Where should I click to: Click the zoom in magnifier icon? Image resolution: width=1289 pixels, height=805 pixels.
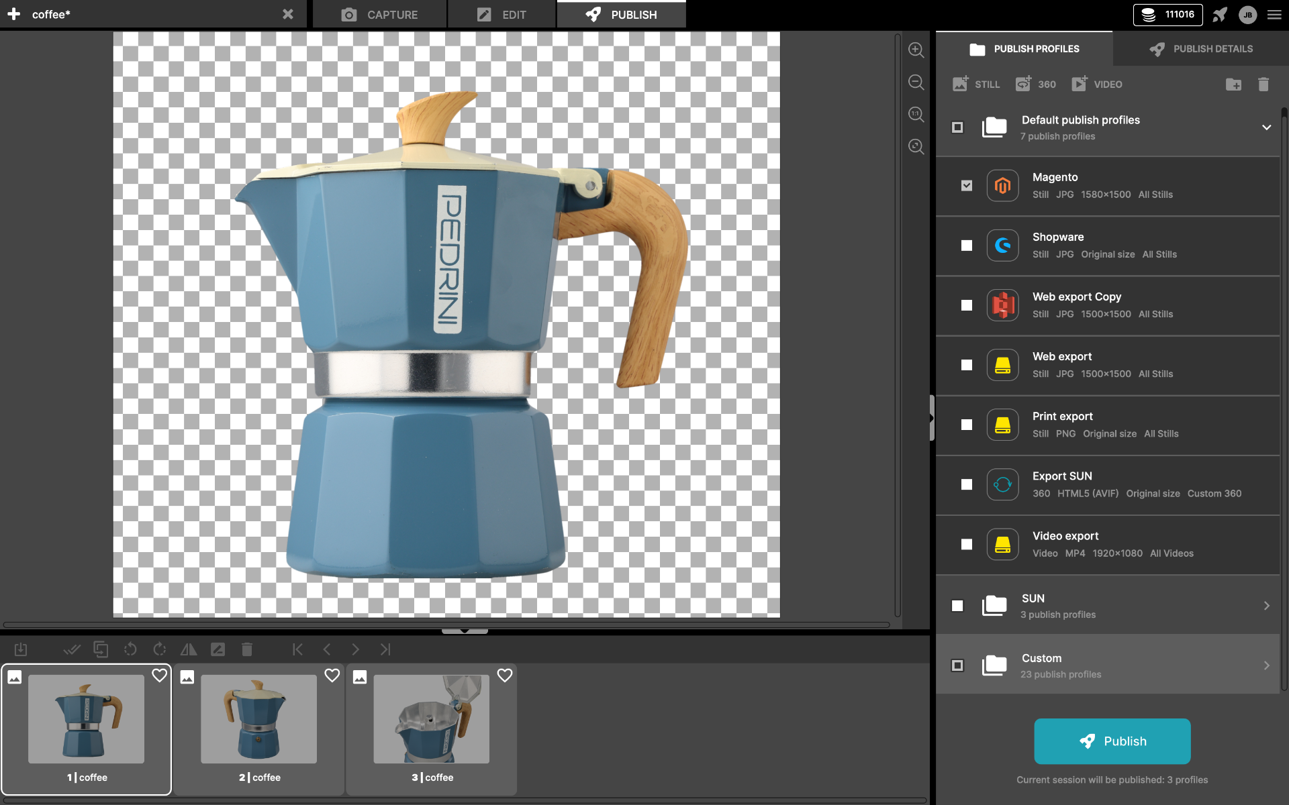916,50
